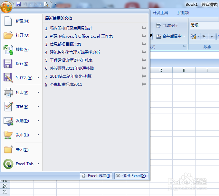219x196 pixels.
Task: Pin 新建 Microsoft Office Excel 工作表 to list
Action: (x=143, y=36)
